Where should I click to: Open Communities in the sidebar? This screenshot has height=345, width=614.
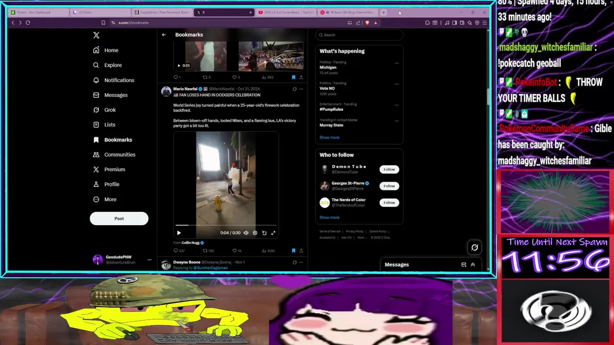coord(114,154)
